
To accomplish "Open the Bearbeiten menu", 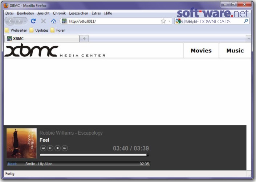I will [x=25, y=13].
